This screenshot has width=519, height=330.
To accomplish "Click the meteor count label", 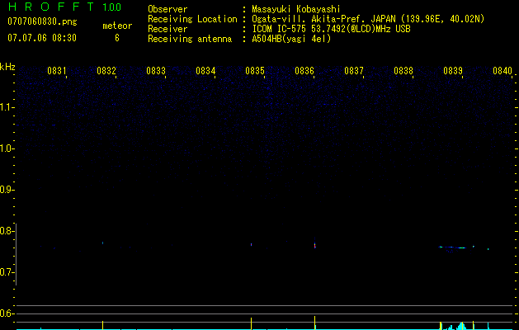I will point(117,26).
